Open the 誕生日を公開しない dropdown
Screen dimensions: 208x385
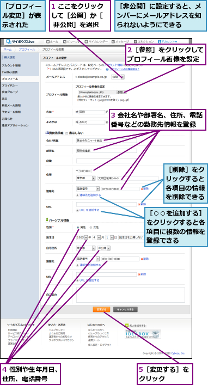tap(131, 237)
